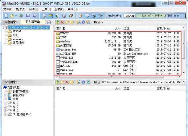Open the 操作(A) menu
The height and width of the screenshot is (136, 188).
point(21,9)
